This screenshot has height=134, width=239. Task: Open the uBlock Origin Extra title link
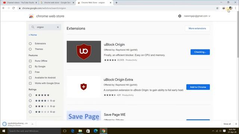pyautogui.click(x=118, y=80)
